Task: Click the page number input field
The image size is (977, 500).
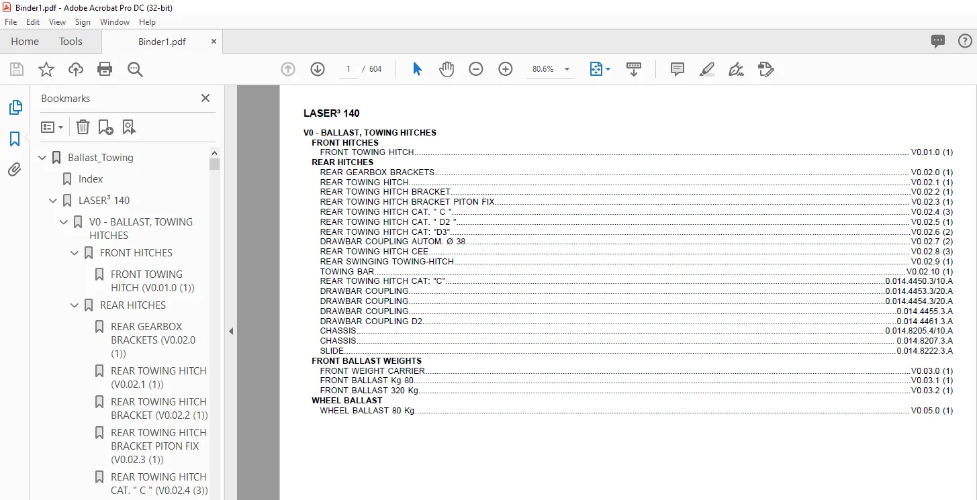Action: tap(348, 69)
